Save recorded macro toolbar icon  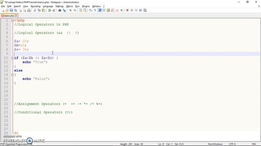pos(145,10)
